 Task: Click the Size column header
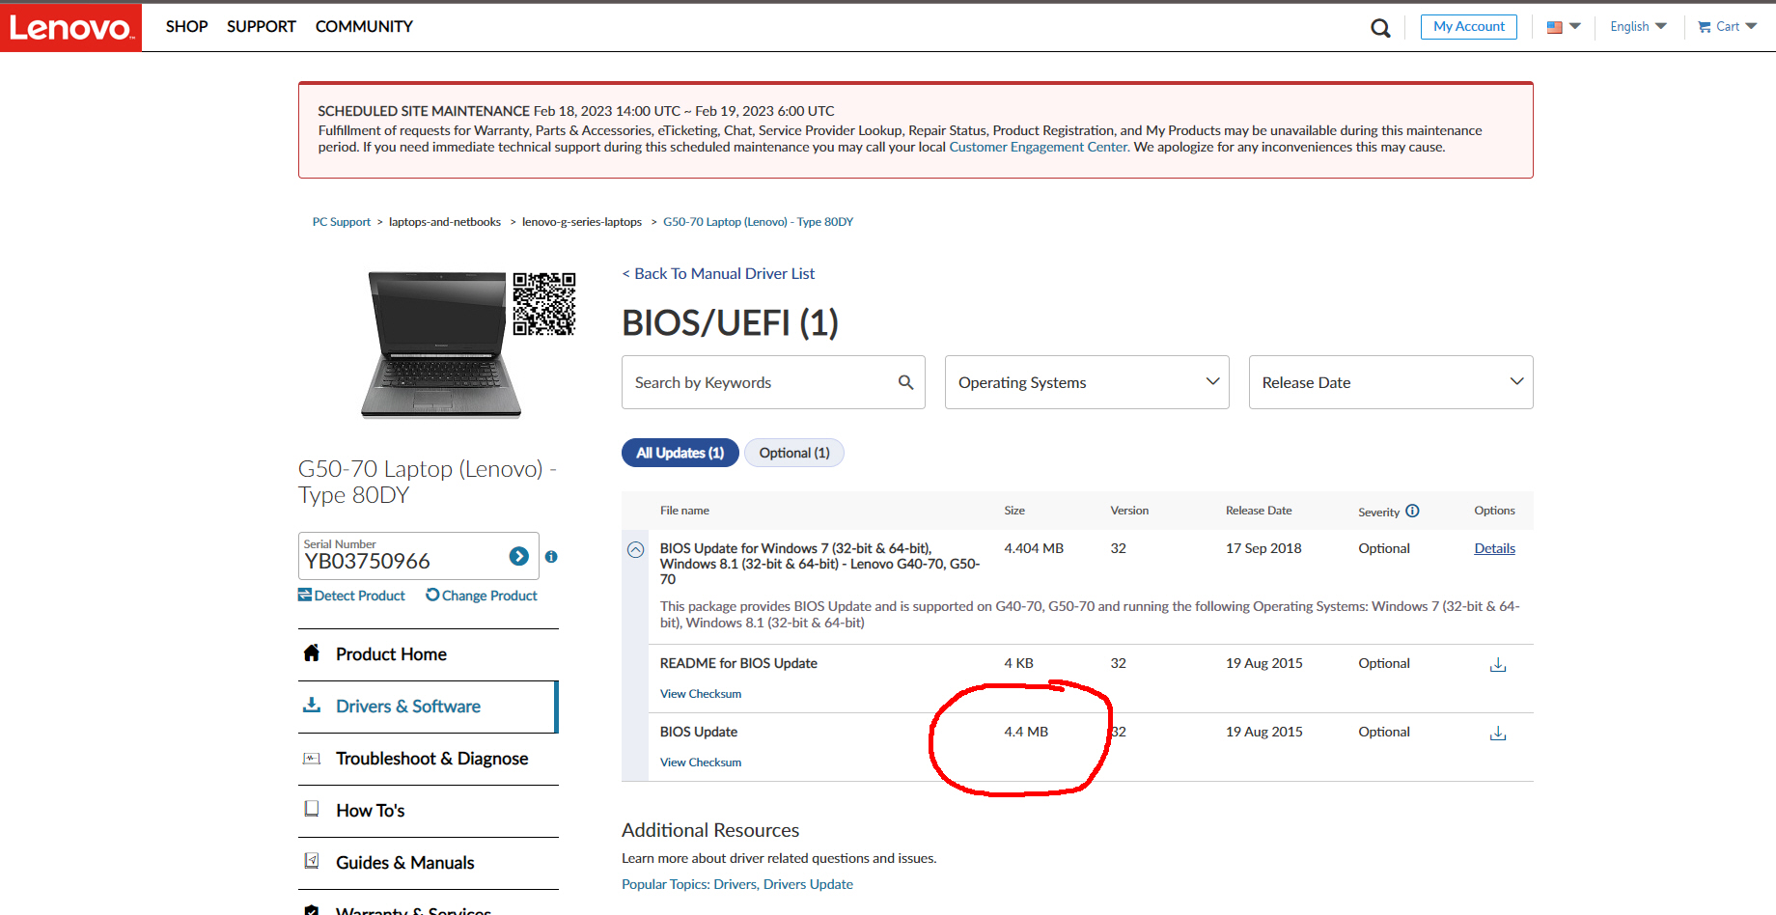point(1014,511)
